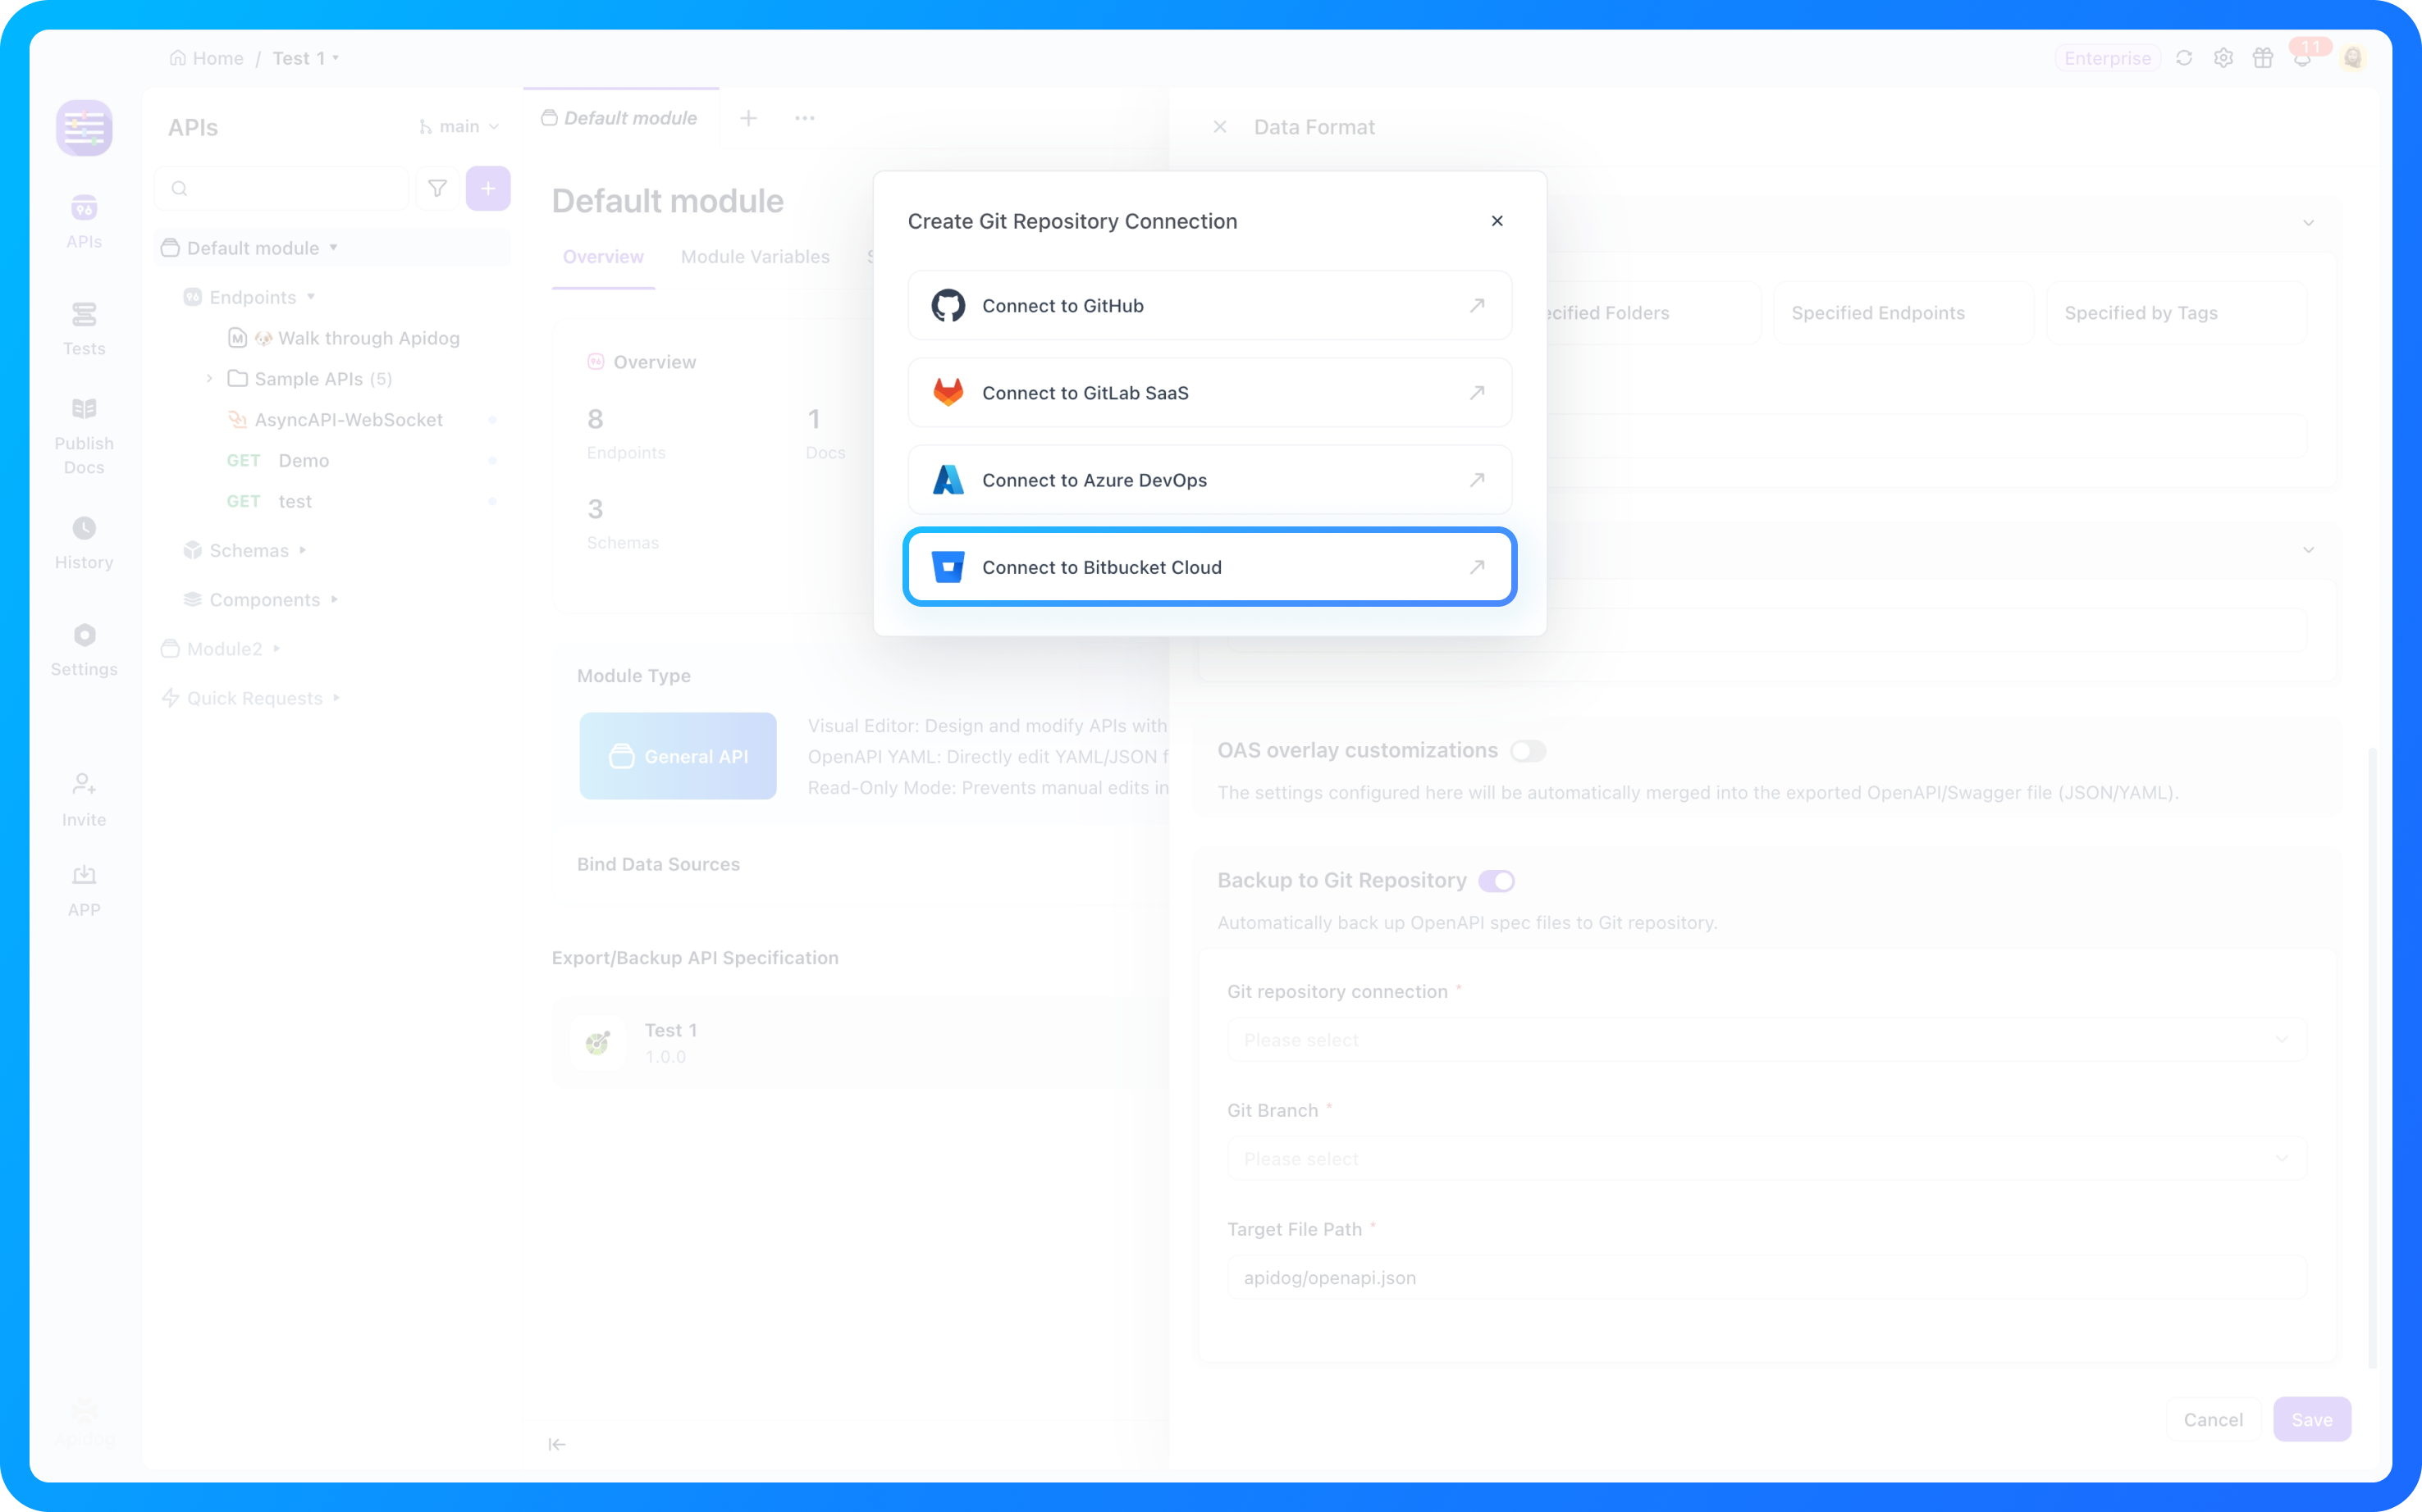Viewport: 2422px width, 1512px height.
Task: Click the purple plus add button
Action: (488, 188)
